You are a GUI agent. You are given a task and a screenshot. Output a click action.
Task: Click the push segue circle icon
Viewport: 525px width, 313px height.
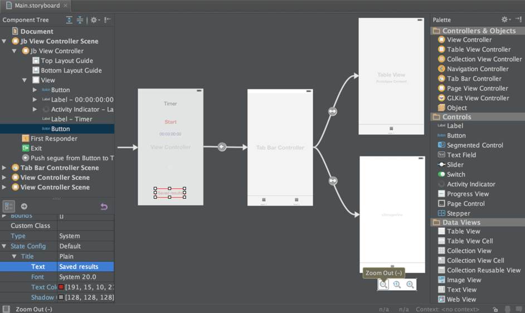click(x=222, y=146)
